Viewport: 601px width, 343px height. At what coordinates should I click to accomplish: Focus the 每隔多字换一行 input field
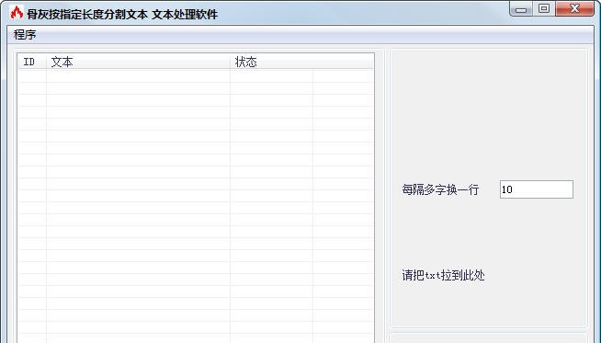pyautogui.click(x=537, y=189)
